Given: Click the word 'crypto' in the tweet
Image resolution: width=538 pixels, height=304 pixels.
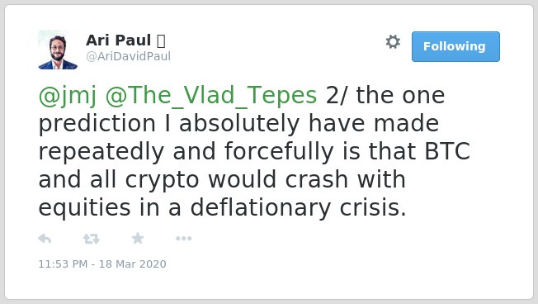Looking at the screenshot, I should 162,180.
